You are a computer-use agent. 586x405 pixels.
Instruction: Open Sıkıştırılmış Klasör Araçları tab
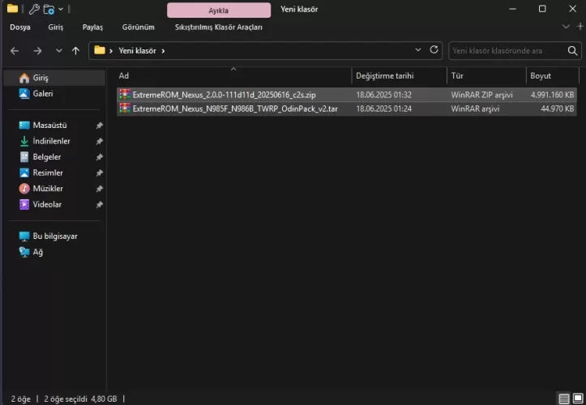(219, 27)
